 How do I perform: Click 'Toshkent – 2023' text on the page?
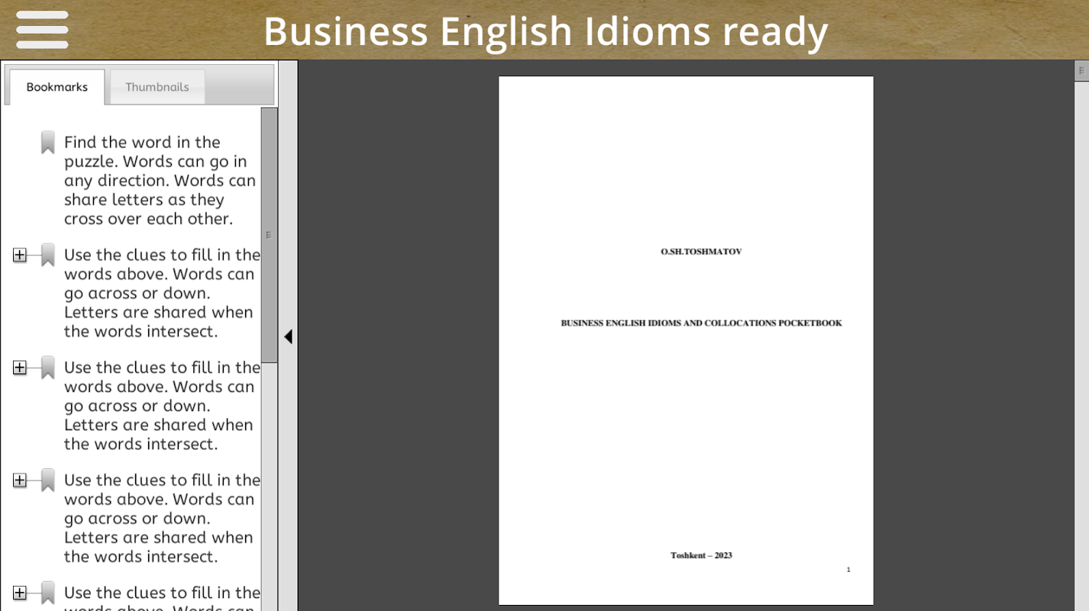pyautogui.click(x=701, y=555)
